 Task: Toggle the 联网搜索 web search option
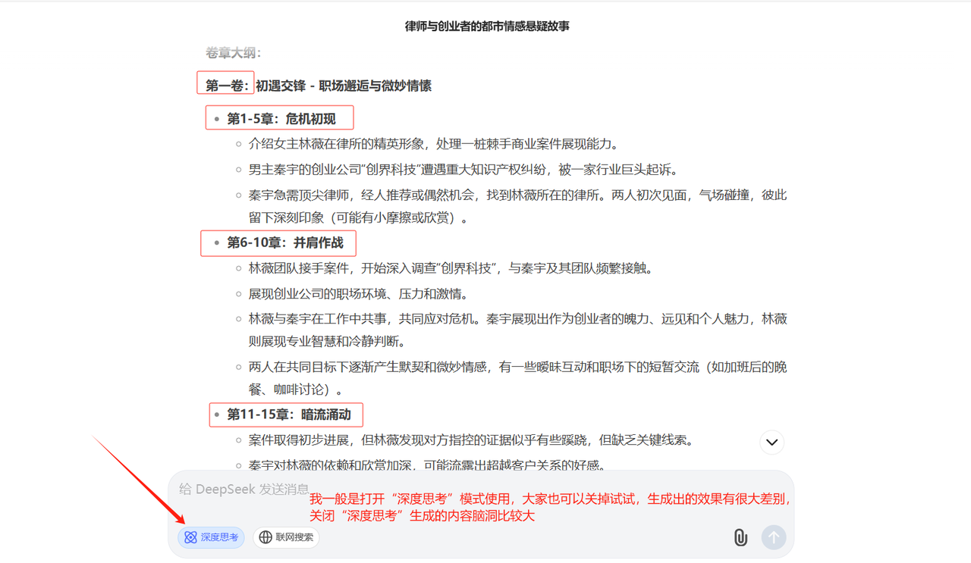coord(287,537)
